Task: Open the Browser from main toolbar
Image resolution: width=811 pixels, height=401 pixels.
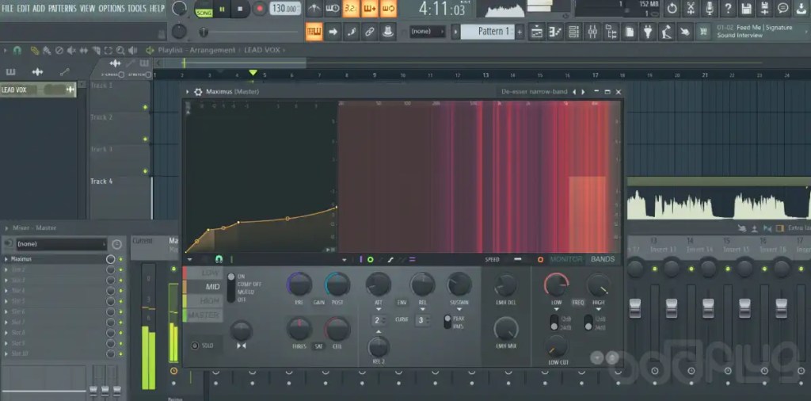Action: [611, 32]
